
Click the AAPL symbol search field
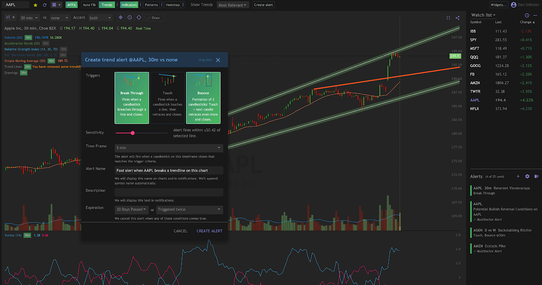(x=16, y=5)
